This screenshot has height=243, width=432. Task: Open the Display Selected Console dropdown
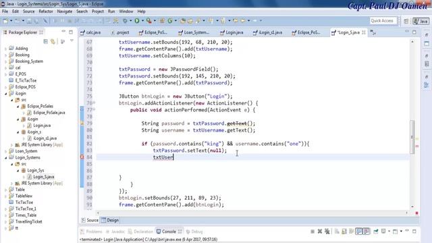pos(389,232)
